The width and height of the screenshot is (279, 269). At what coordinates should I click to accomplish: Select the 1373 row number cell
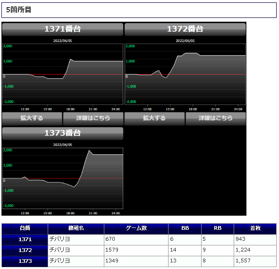pos(25,261)
